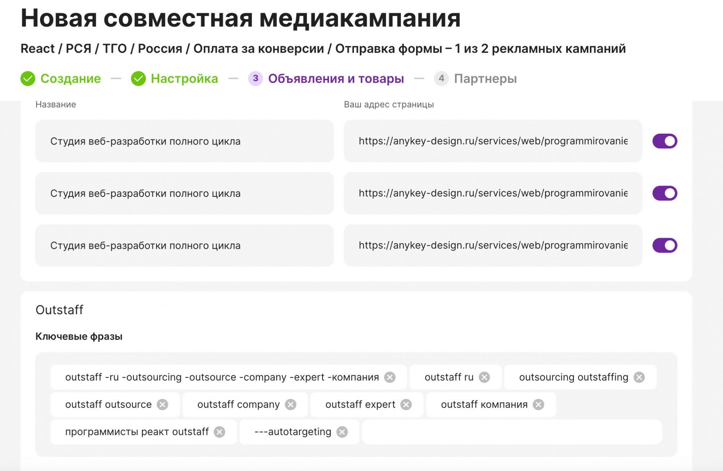The image size is (723, 471).
Task: Edit the third Название field
Action: pos(184,246)
